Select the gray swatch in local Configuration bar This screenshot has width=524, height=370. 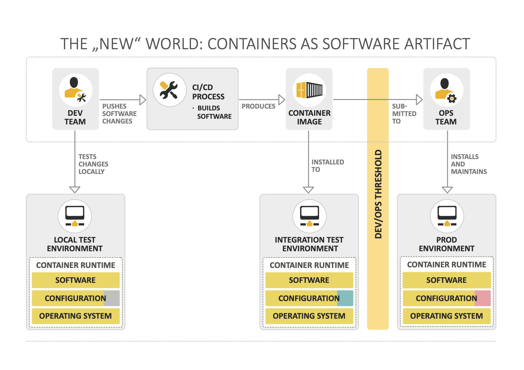112,298
